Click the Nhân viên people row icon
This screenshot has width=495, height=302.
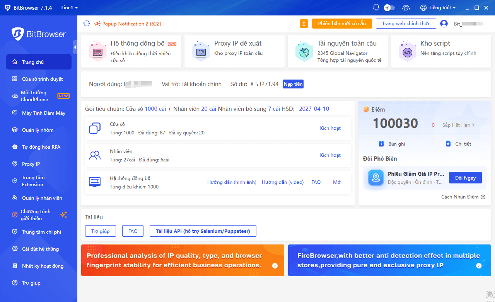[x=95, y=155]
